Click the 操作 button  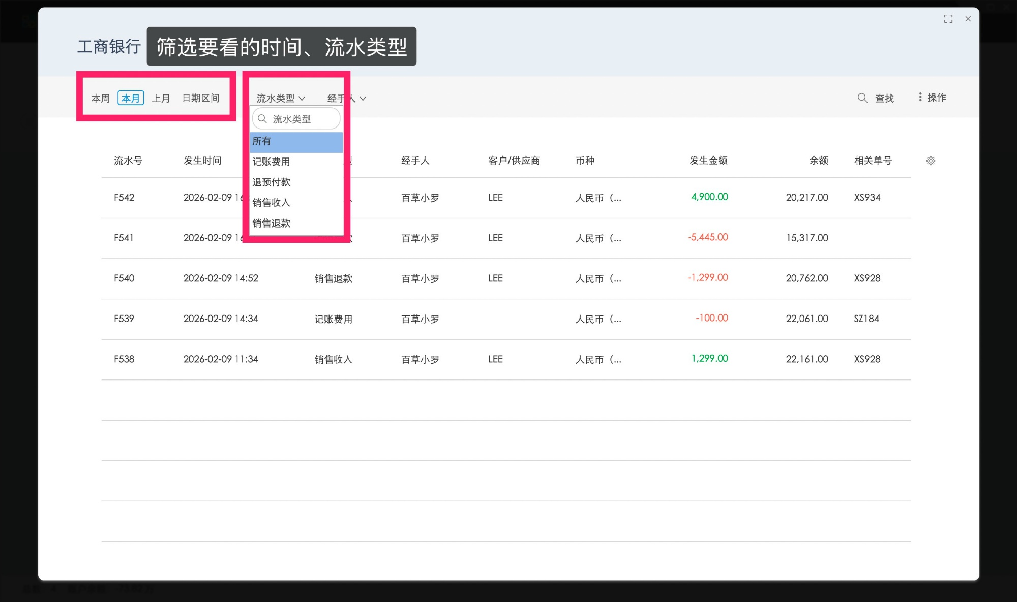point(937,97)
